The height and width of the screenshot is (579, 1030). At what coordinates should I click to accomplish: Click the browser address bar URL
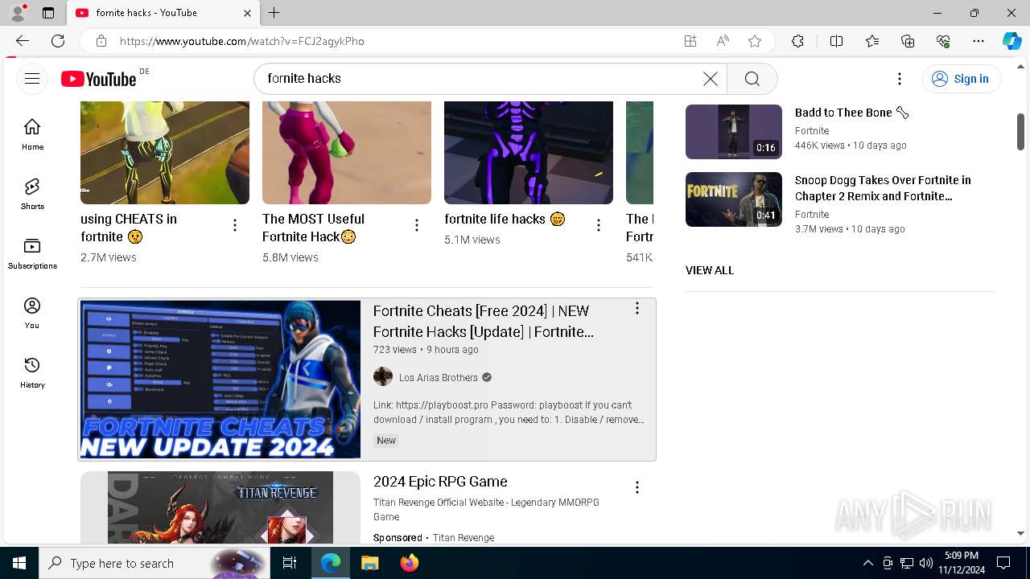(x=242, y=41)
